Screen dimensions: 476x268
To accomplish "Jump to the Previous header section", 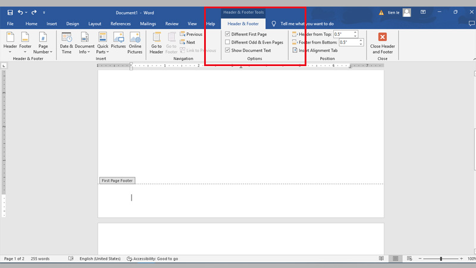I will click(190, 35).
